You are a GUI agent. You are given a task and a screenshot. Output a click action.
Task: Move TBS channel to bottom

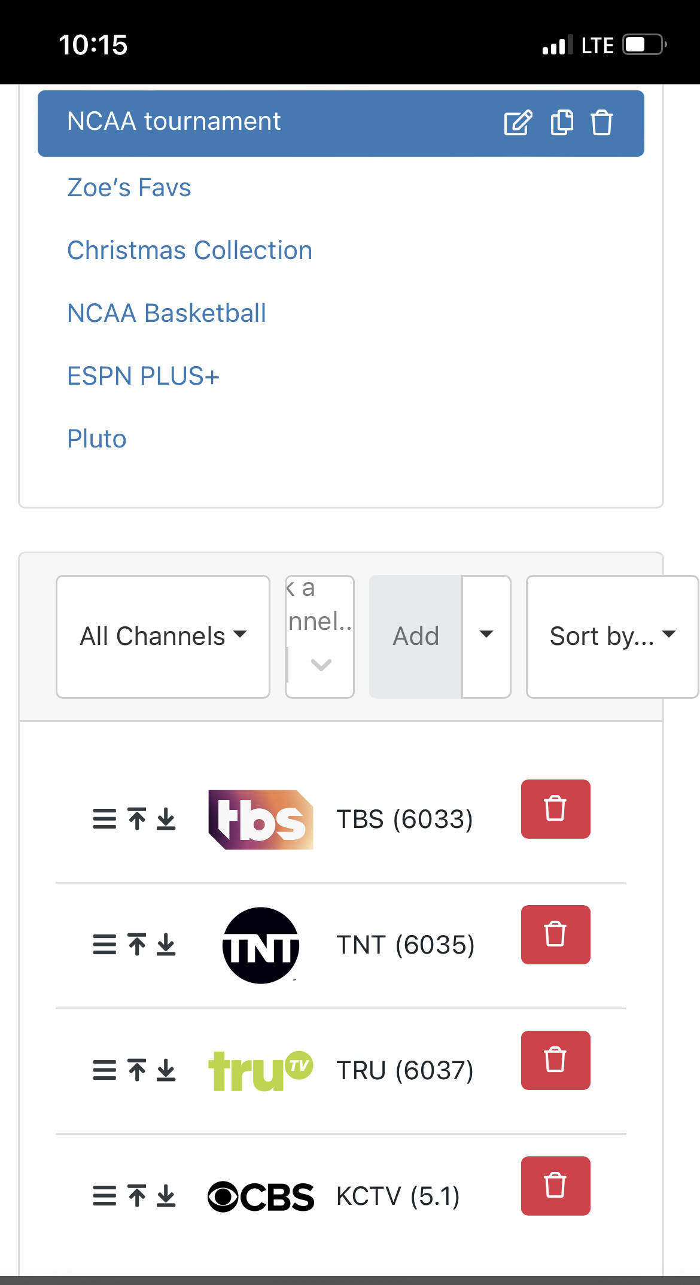[x=166, y=819]
